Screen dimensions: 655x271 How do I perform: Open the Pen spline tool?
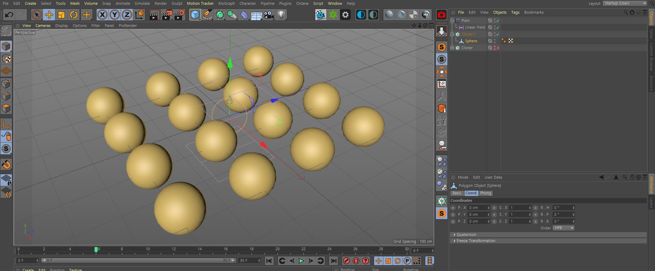coord(207,15)
